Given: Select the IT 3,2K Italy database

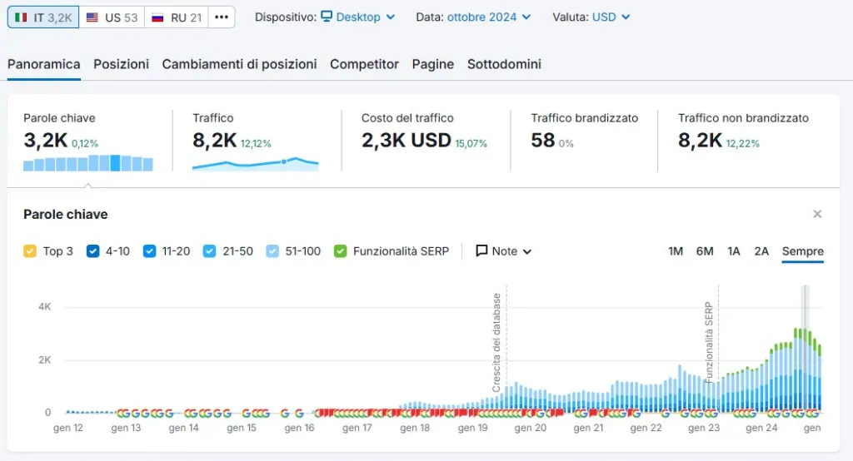Looking at the screenshot, I should (x=43, y=17).
